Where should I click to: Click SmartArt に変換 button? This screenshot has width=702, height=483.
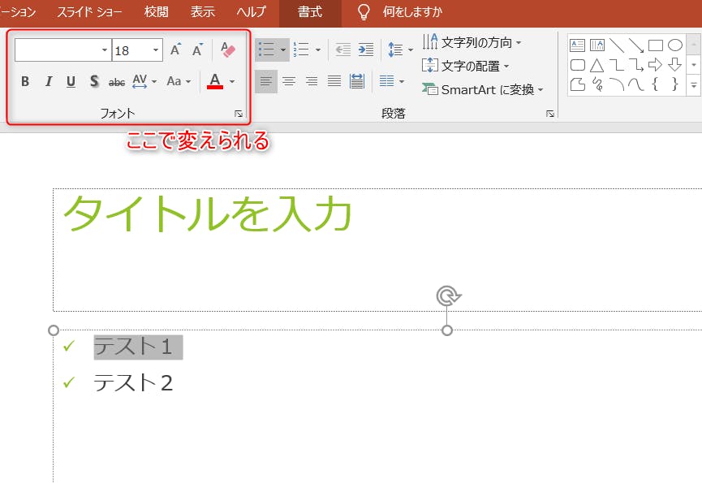pyautogui.click(x=483, y=90)
